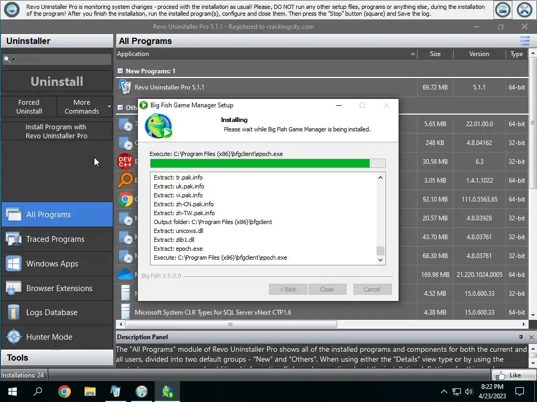Sort by the Size column header
The image size is (537, 402).
[435, 54]
